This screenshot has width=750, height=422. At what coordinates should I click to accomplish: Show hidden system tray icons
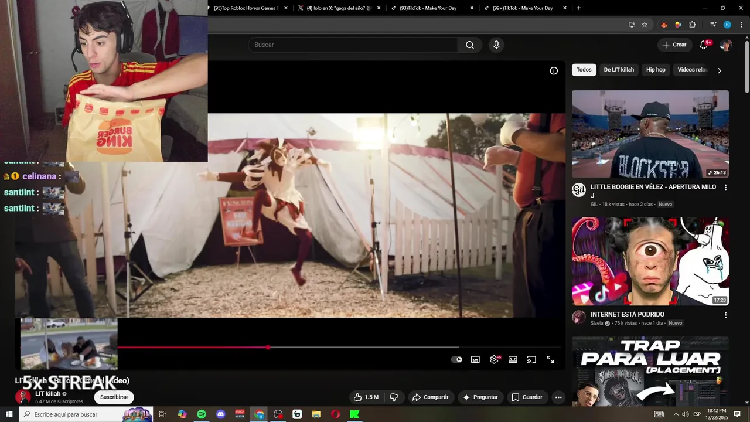point(676,414)
